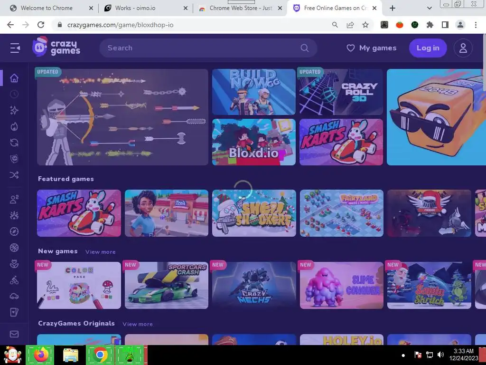Select the Home icon in sidebar
Image resolution: width=486 pixels, height=365 pixels.
(x=14, y=78)
